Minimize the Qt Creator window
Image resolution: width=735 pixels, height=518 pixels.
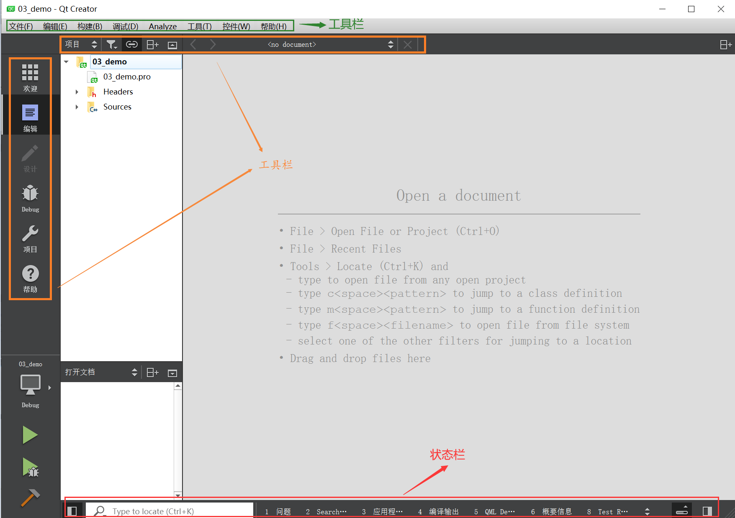(663, 9)
